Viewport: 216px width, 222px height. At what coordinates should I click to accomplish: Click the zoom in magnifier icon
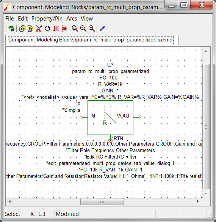(92, 29)
